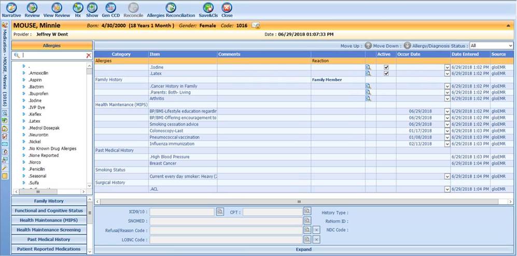Clear the Refusal/Reason Code with the X button
517x256 pixels.
coord(316,230)
